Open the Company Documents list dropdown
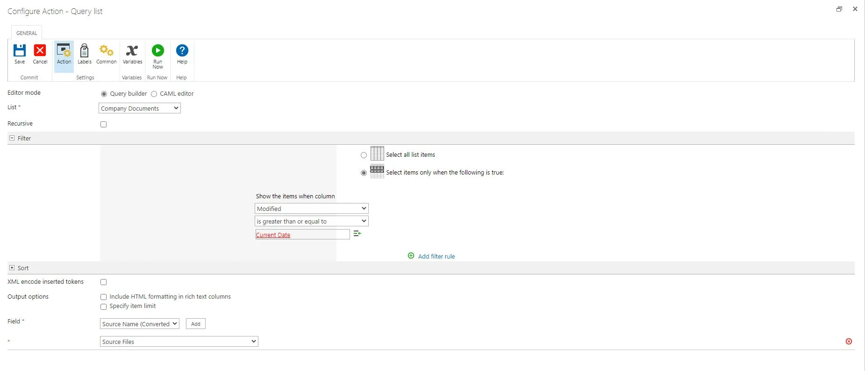 [140, 108]
